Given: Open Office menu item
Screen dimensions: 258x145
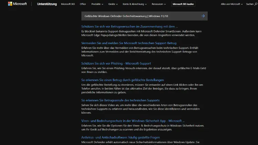Looking at the screenshot, I should [83, 4].
